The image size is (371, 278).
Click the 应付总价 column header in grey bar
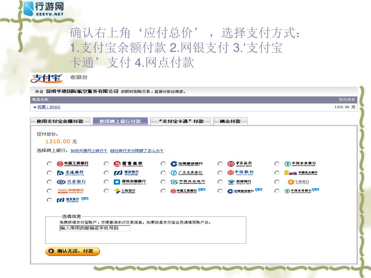tap(347, 100)
